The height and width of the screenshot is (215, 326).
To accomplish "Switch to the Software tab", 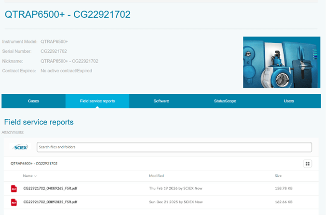I will tap(161, 101).
